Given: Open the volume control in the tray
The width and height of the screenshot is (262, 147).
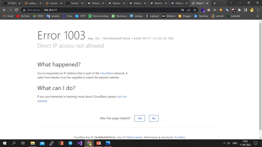Looking at the screenshot, I should pos(229,143).
